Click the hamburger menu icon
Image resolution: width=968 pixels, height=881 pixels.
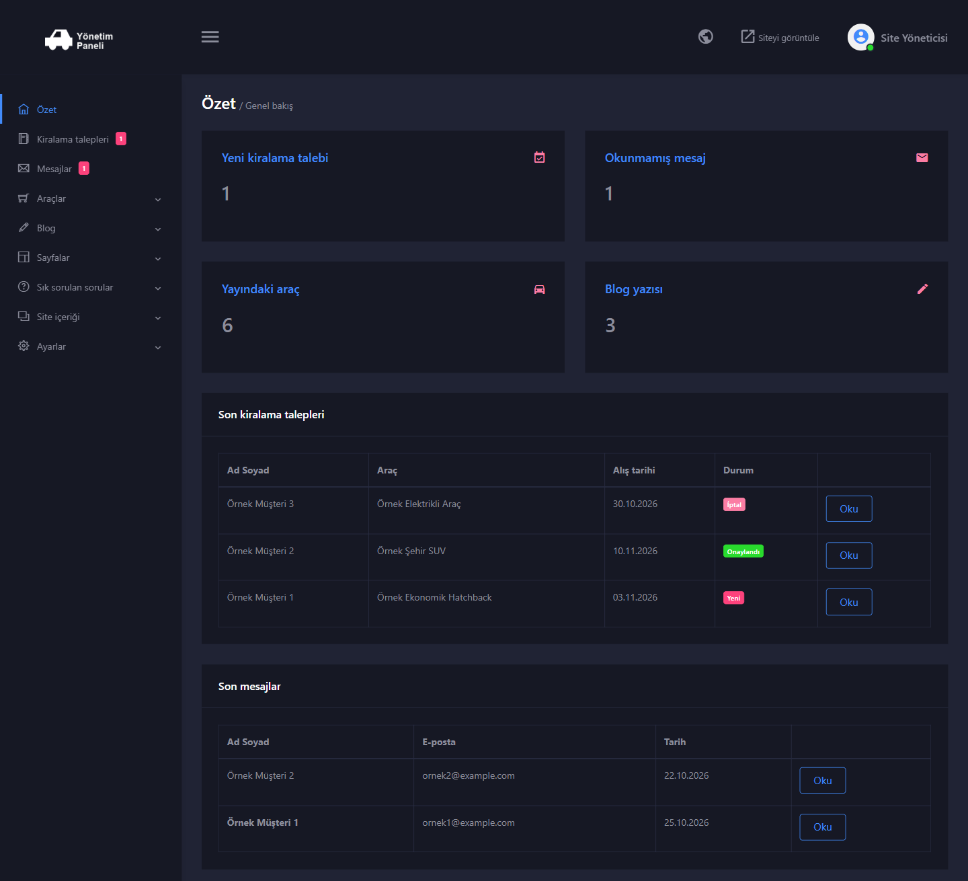(210, 37)
